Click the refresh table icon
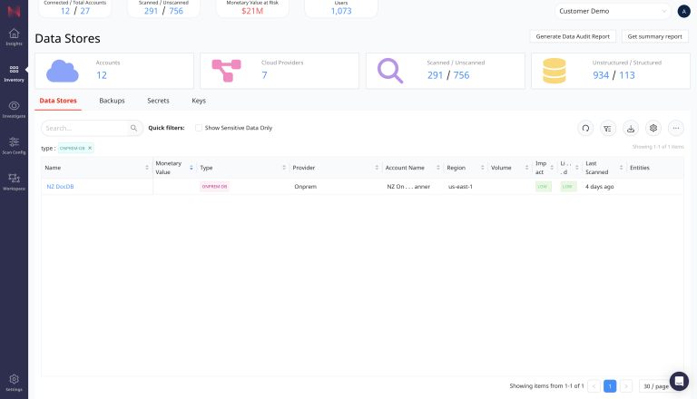This screenshot has width=697, height=399. click(x=585, y=128)
